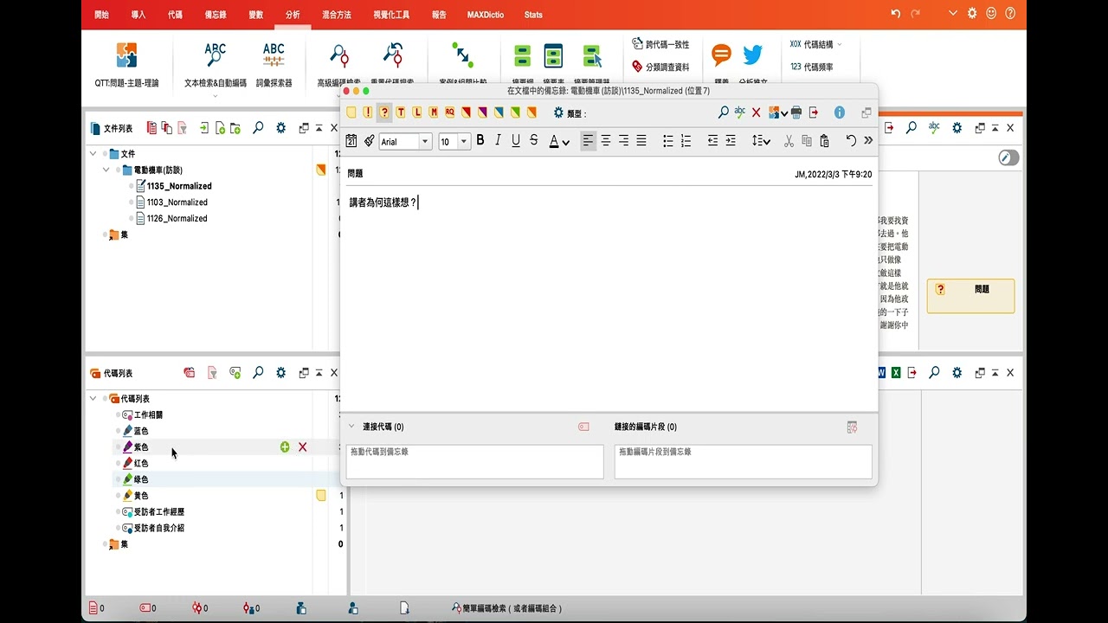This screenshot has height=623, width=1108.
Task: Undo last edit in memo
Action: 851,141
